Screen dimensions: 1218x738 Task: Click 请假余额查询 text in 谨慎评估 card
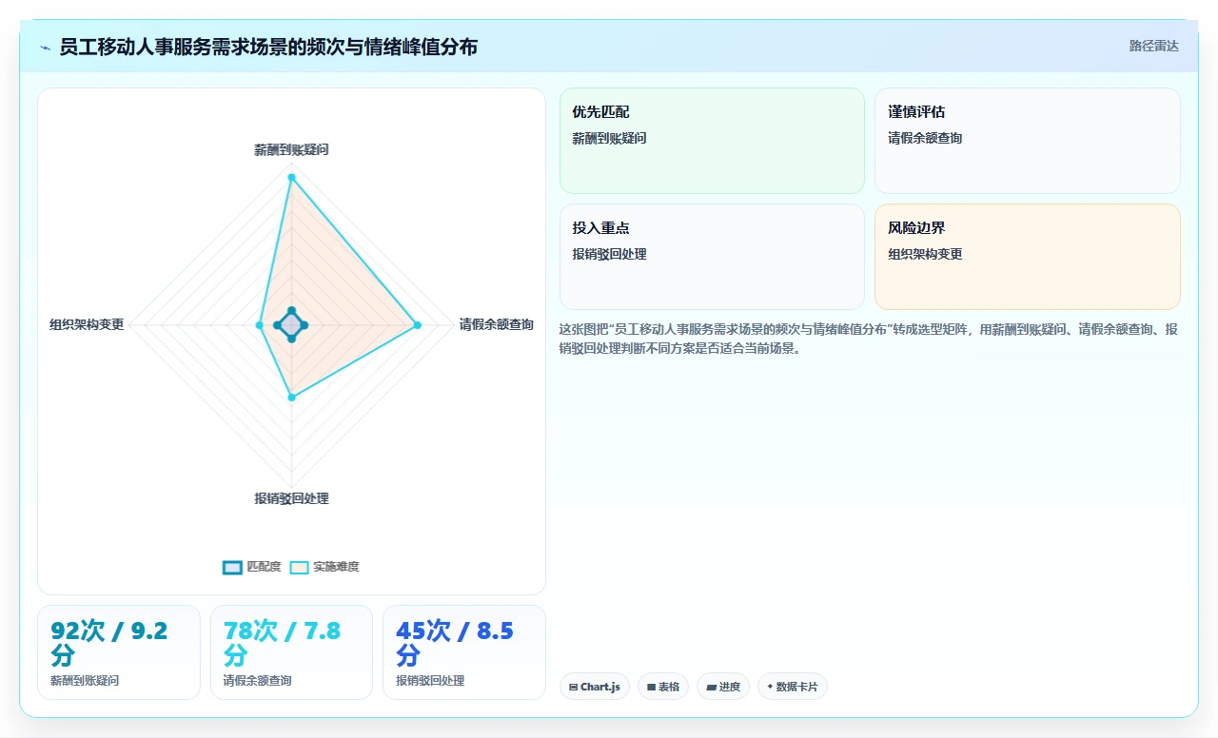[x=925, y=138]
